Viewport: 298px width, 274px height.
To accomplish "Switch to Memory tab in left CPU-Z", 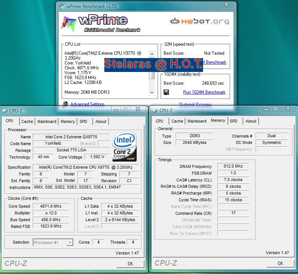I will pyautogui.click(x=68, y=121).
